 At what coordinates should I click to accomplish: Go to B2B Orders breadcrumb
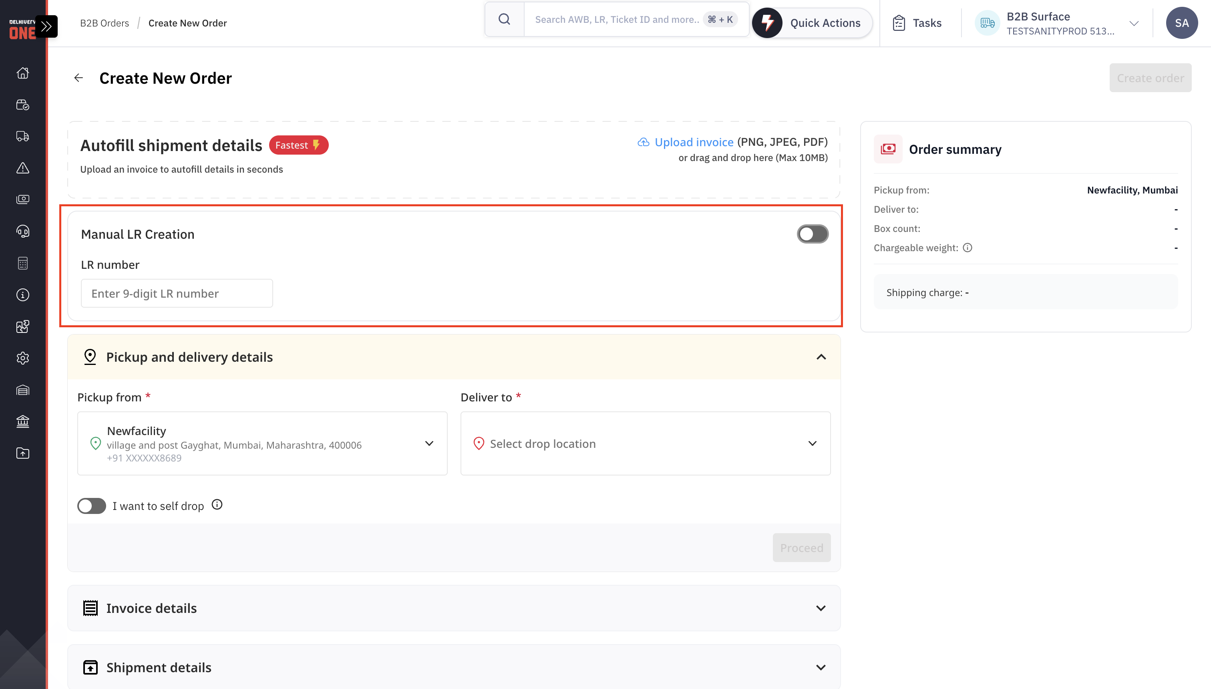(105, 23)
